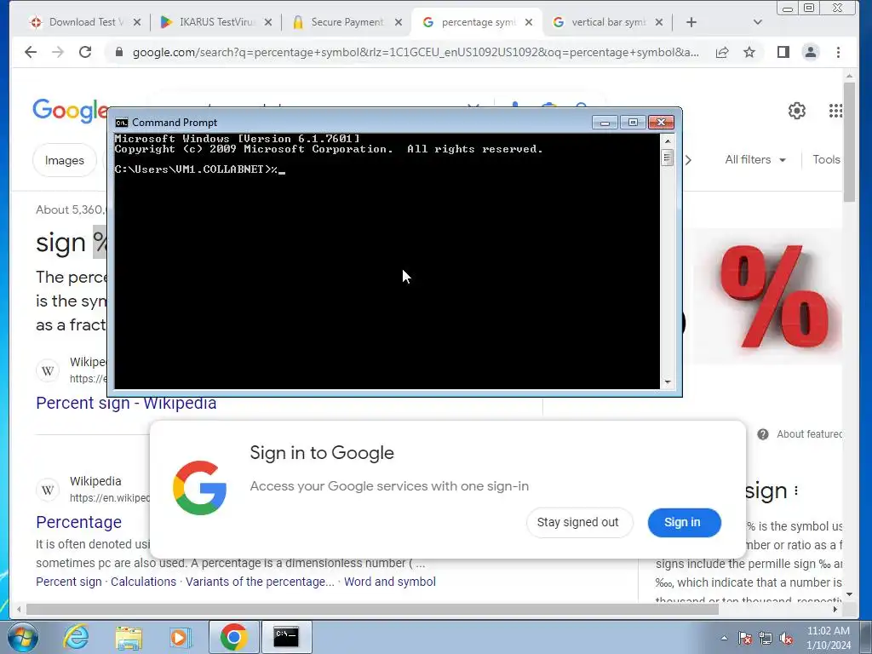Show more filter chips arrow
872x654 pixels.
click(688, 160)
